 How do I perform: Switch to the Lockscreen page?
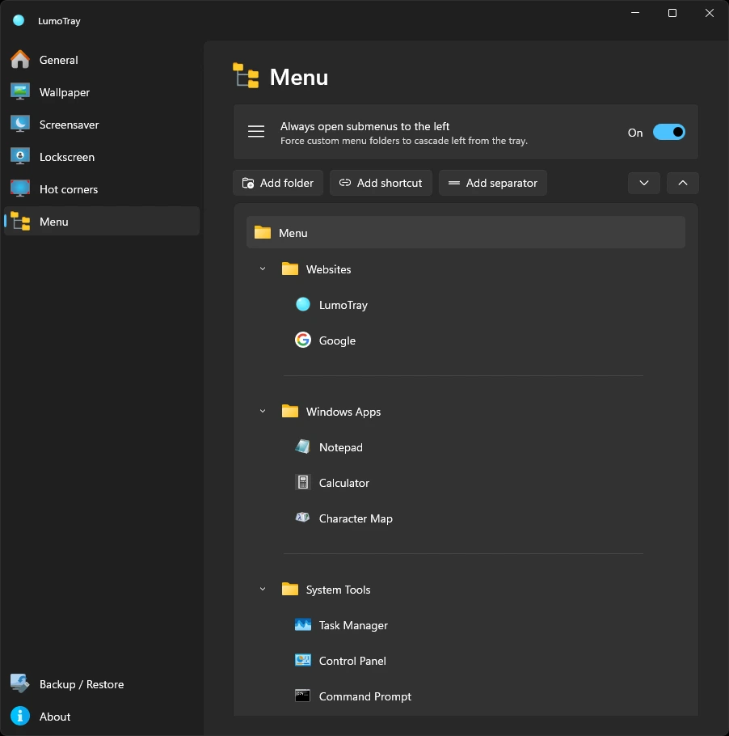(102, 157)
